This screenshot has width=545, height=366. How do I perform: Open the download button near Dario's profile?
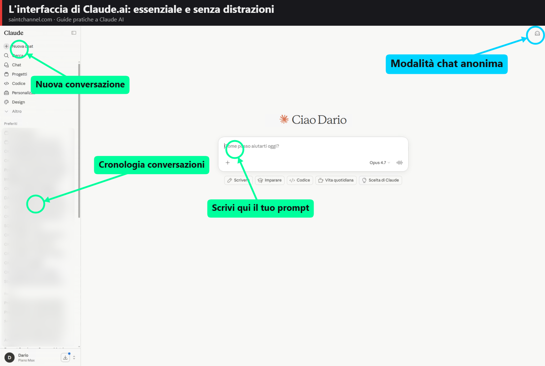click(65, 357)
